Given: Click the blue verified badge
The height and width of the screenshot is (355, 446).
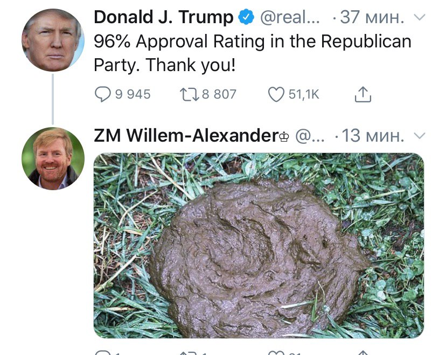Looking at the screenshot, I should click(246, 18).
